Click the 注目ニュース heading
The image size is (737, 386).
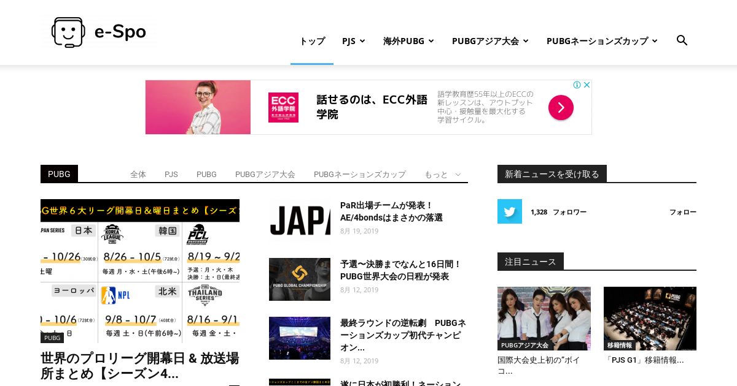point(531,262)
